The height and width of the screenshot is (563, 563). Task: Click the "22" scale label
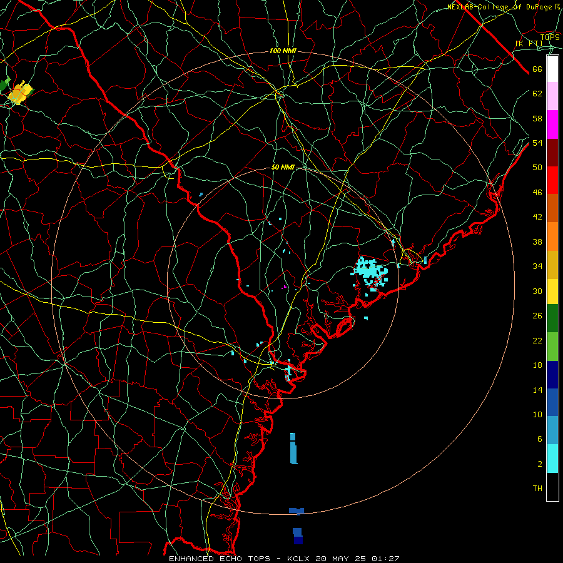[537, 341]
